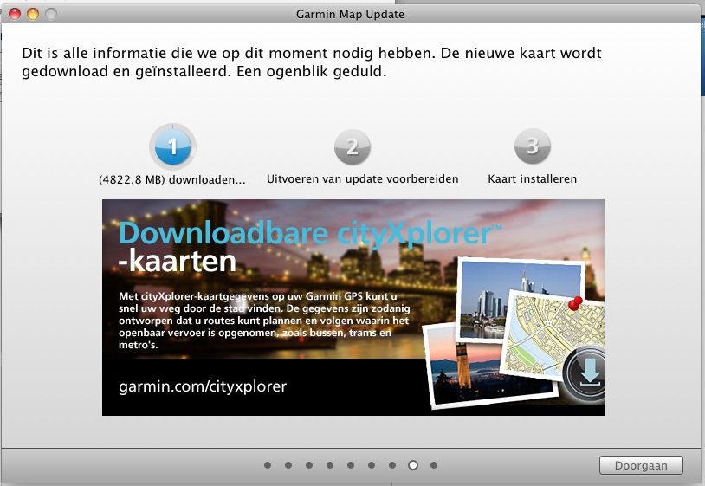Open the garmin.com/cityxplorer link

coord(203,386)
